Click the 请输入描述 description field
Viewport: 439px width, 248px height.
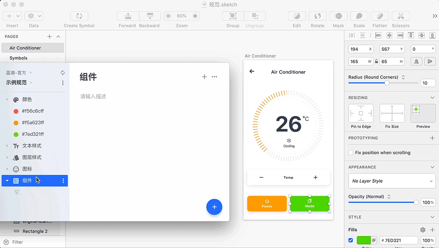tap(93, 97)
